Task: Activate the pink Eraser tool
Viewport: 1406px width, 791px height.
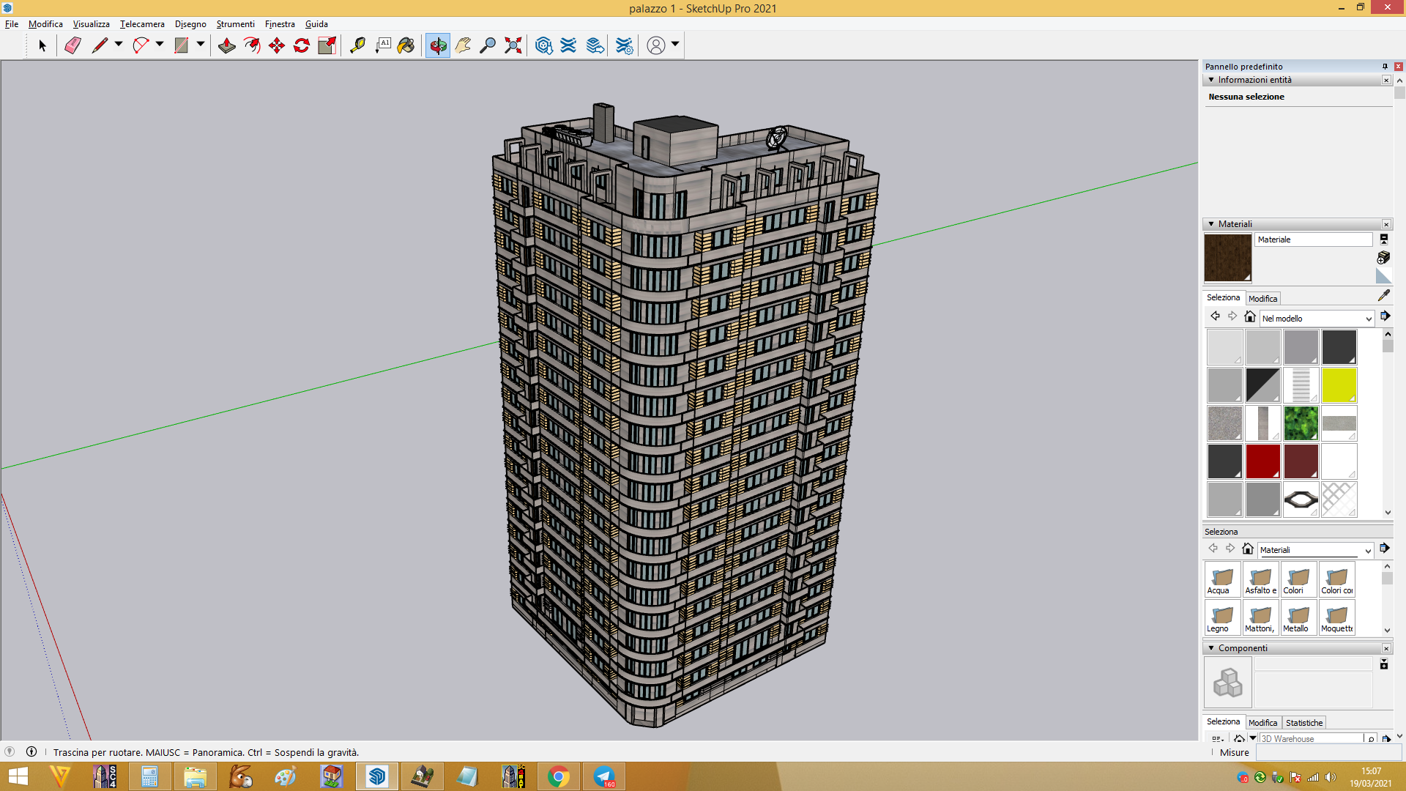Action: click(x=72, y=45)
